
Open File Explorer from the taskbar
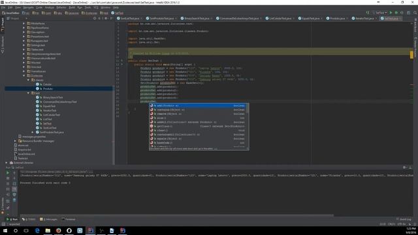click(48, 230)
